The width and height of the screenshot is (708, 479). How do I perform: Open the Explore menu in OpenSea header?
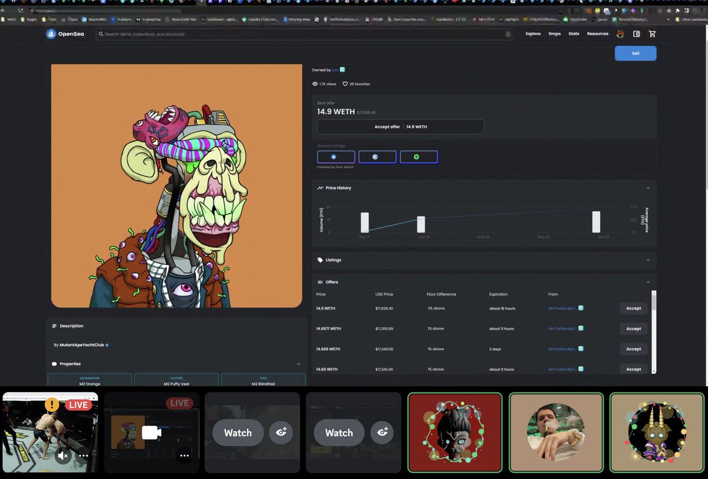click(x=533, y=34)
